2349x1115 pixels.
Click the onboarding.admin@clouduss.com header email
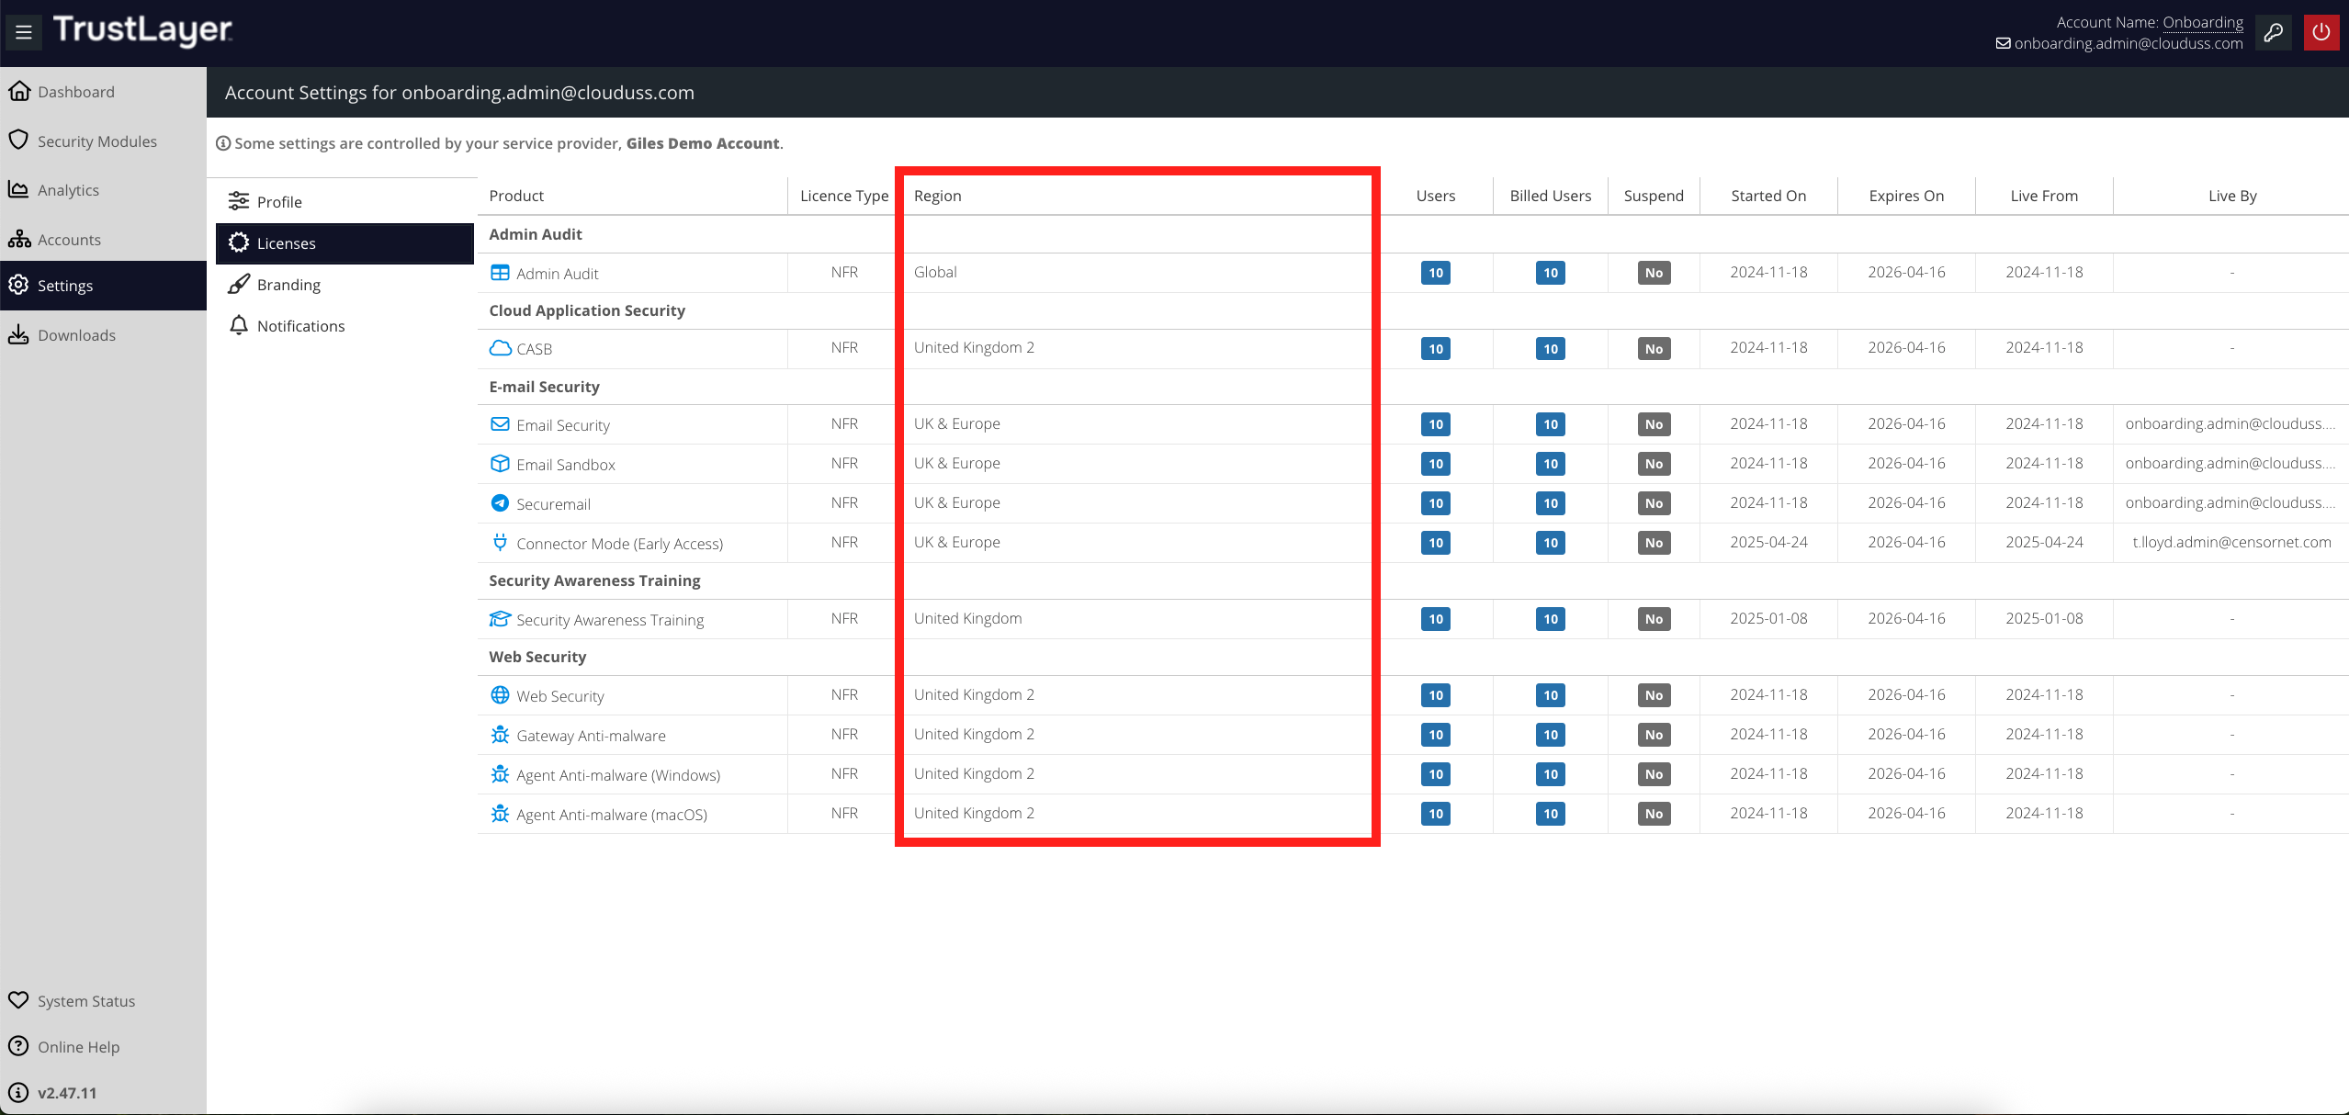tap(2129, 43)
